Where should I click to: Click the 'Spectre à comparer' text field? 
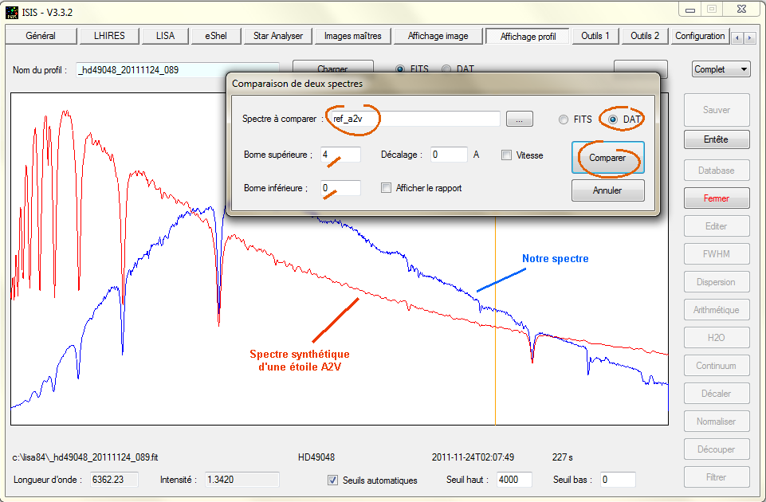point(413,119)
